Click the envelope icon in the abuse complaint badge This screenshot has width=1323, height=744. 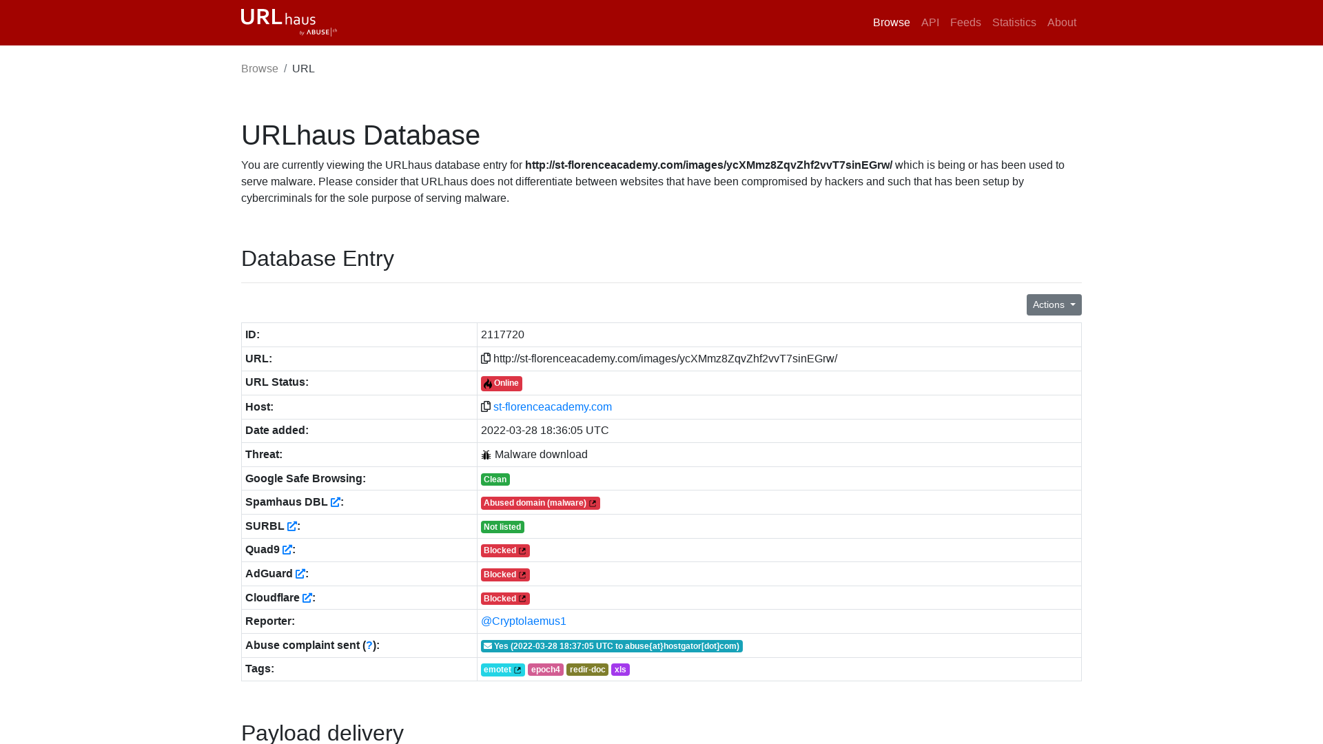(x=488, y=646)
